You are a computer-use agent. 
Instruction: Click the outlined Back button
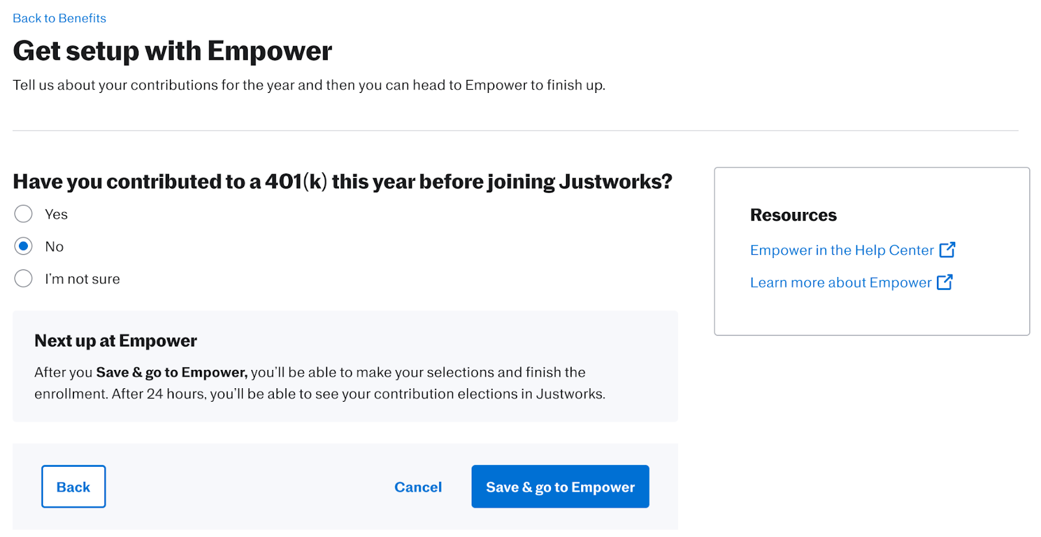pos(74,486)
